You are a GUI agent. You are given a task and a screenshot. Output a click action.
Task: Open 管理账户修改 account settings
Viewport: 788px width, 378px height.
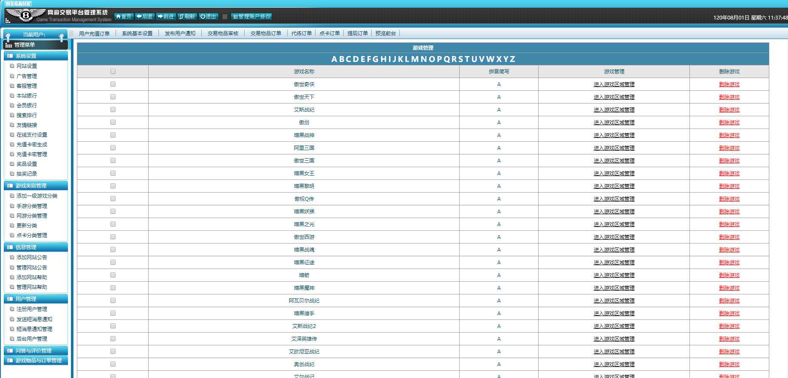251,17
